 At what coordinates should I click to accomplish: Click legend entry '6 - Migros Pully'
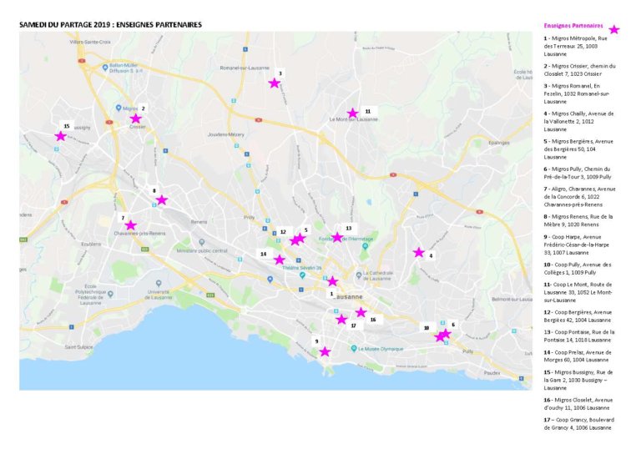tap(578, 173)
